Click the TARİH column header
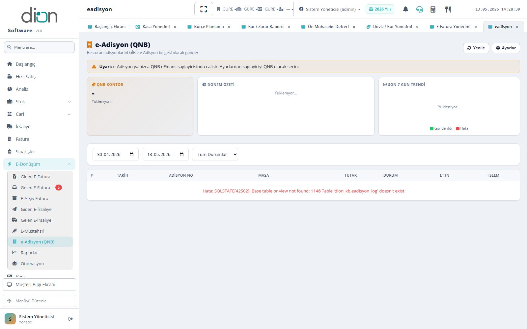 click(123, 175)
